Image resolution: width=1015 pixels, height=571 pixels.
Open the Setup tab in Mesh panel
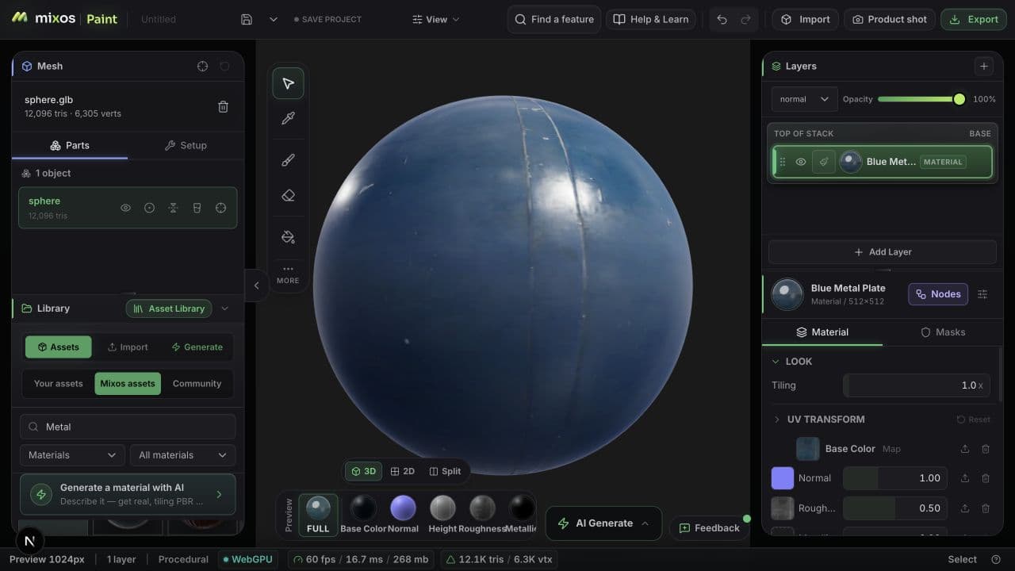tap(186, 146)
